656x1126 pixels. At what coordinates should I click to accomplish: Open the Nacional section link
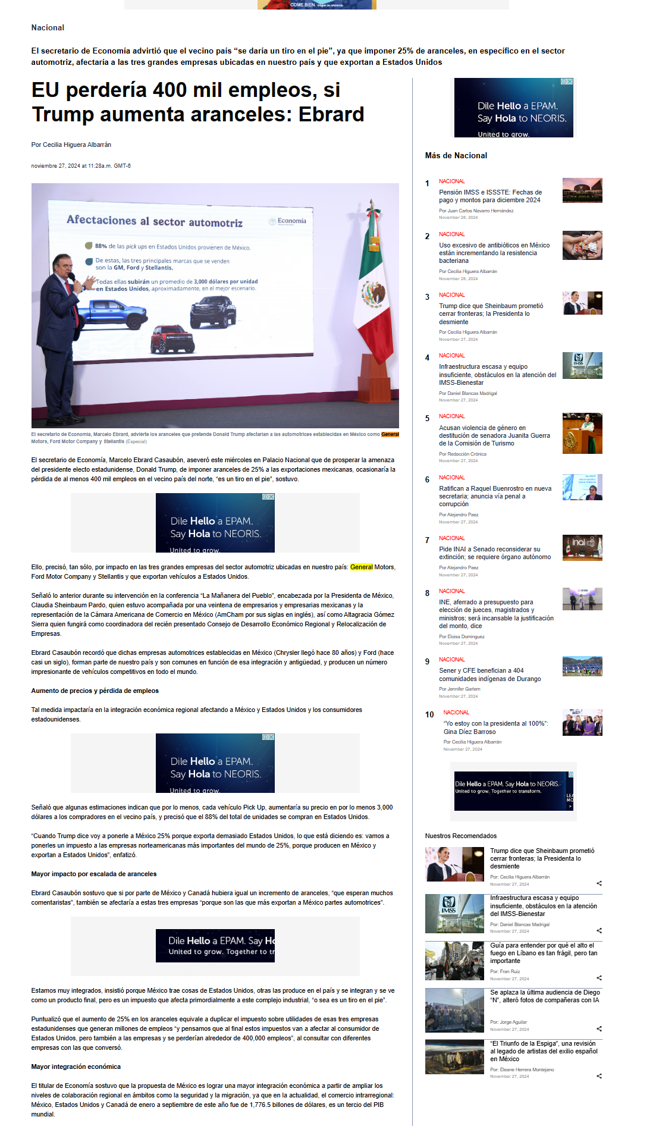pyautogui.click(x=48, y=27)
